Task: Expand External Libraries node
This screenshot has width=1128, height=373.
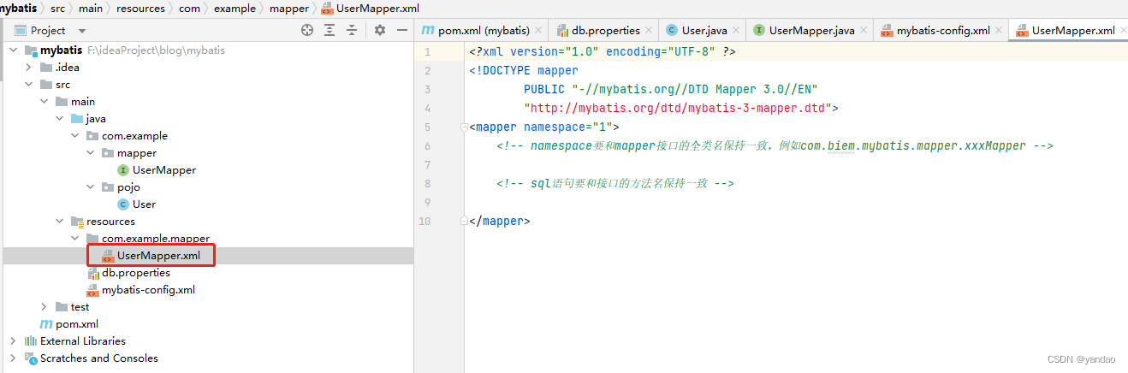Action: (x=13, y=341)
